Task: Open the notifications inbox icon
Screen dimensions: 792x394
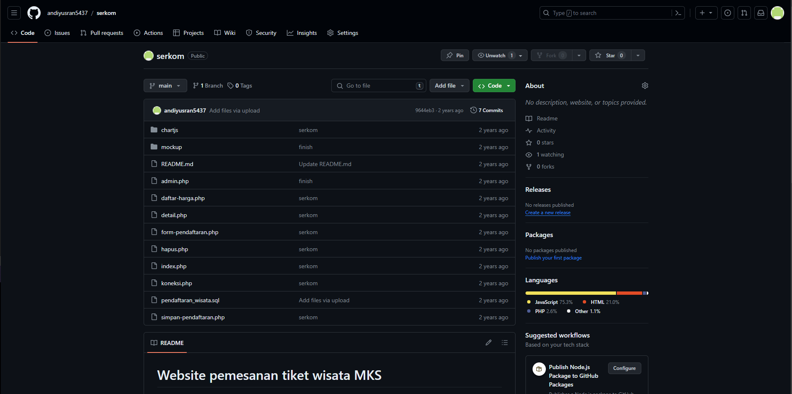Action: click(761, 13)
